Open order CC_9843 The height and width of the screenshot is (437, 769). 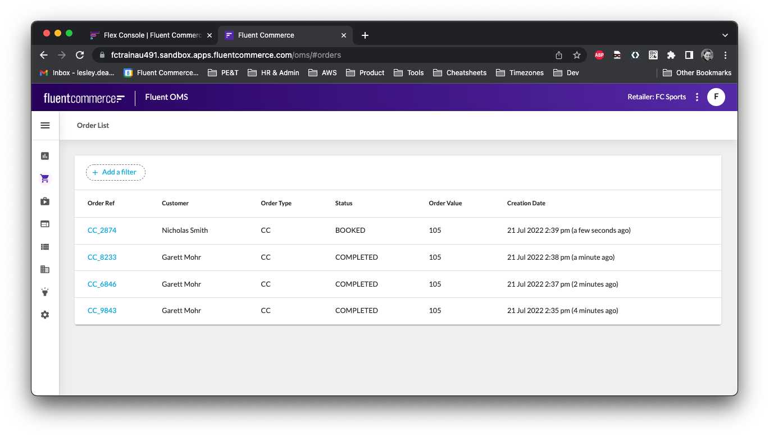tap(102, 311)
